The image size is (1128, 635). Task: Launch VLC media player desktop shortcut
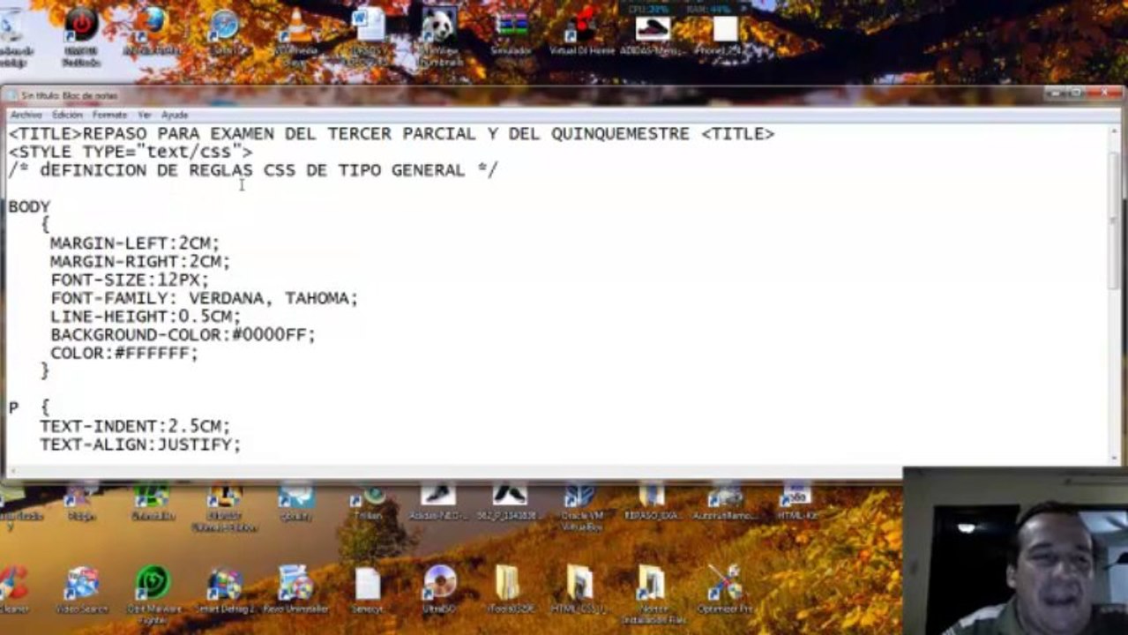click(x=297, y=34)
